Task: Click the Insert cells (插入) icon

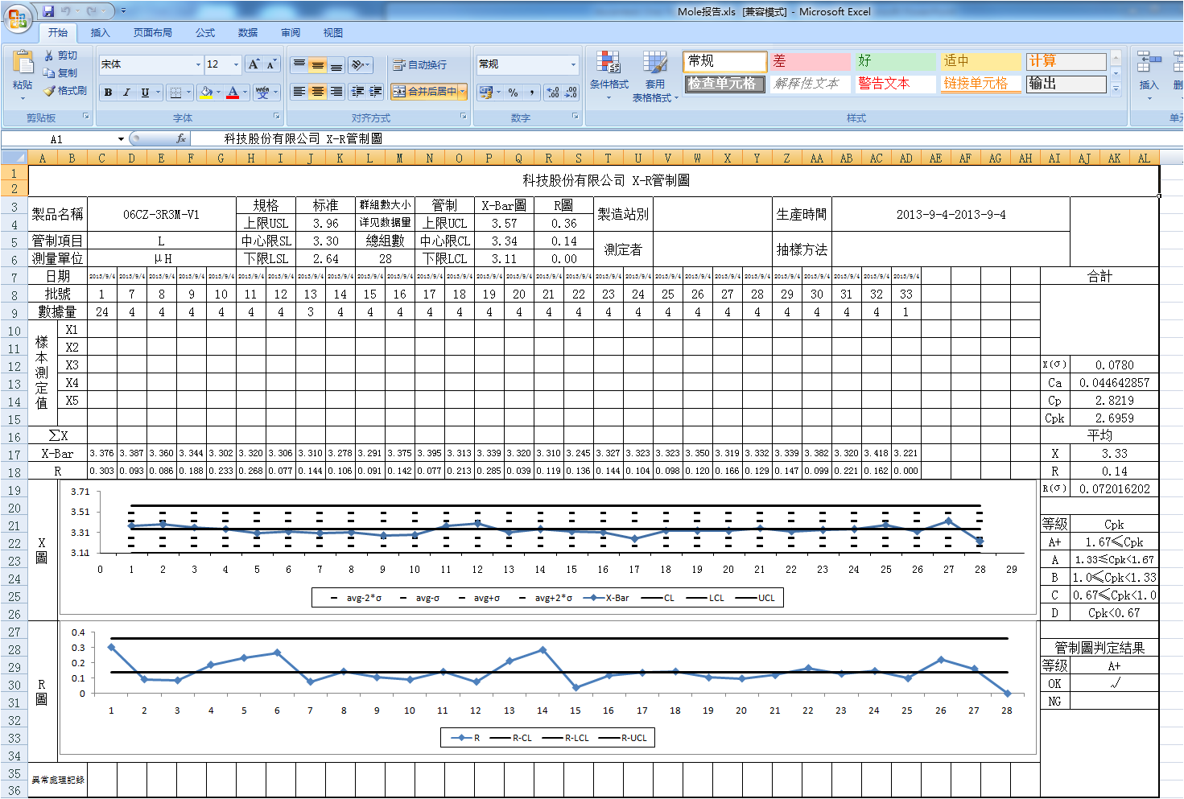Action: coord(1149,62)
